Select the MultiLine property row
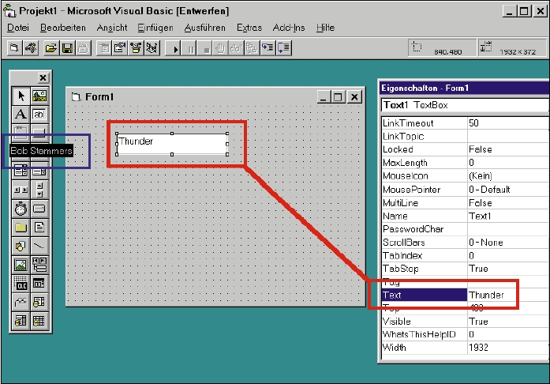Image resolution: width=550 pixels, height=384 pixels. 465,203
